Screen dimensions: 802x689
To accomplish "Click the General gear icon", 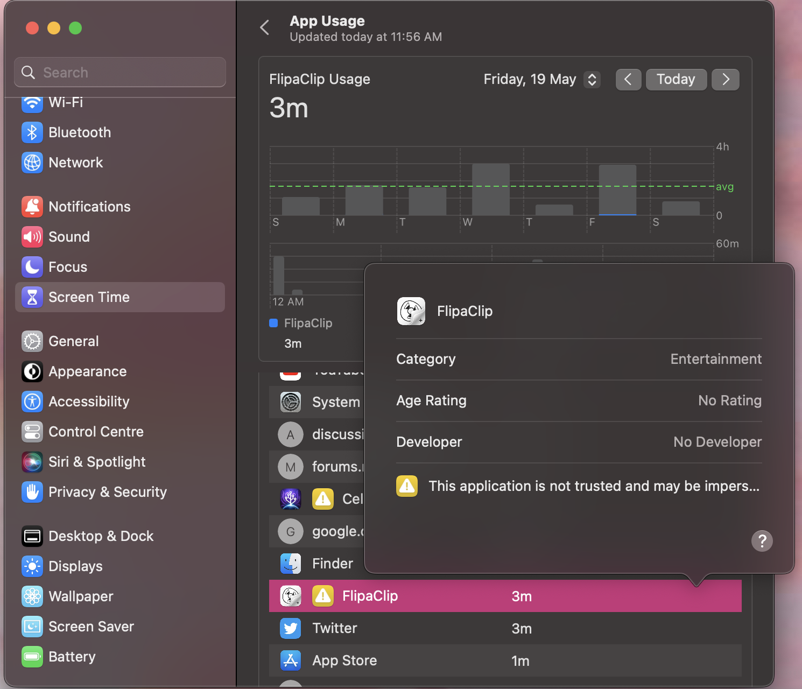I will click(32, 341).
